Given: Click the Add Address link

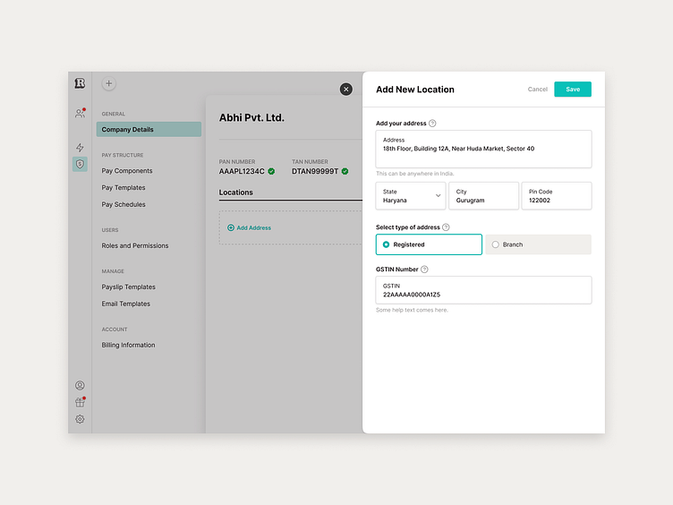Looking at the screenshot, I should click(x=249, y=227).
